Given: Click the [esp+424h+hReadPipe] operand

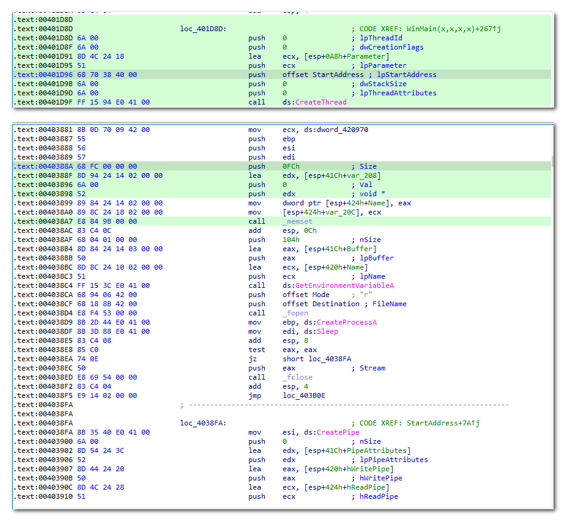Looking at the screenshot, I should point(346,487).
